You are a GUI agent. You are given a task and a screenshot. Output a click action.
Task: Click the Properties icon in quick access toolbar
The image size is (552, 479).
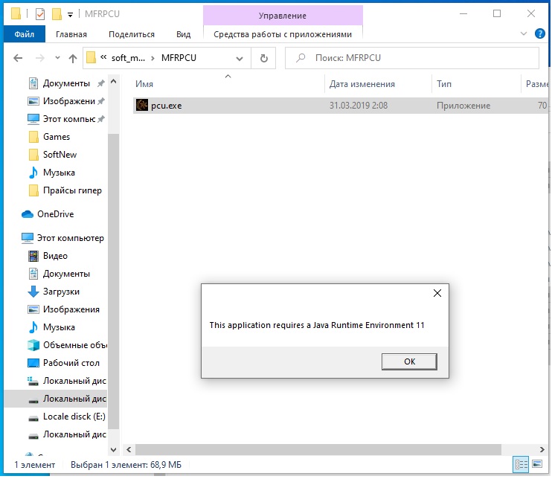(x=40, y=14)
